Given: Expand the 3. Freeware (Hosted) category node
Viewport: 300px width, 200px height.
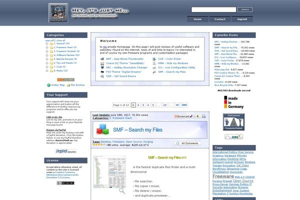Looking at the screenshot, I should [x=47, y=51].
